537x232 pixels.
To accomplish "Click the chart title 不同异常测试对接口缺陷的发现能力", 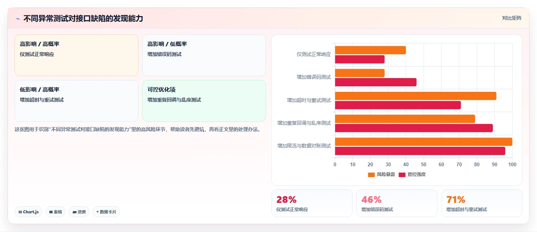I will 83,19.
